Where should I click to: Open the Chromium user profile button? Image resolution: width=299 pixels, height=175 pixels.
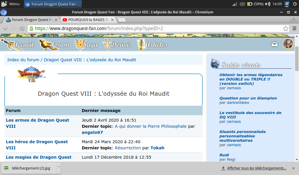click(x=294, y=19)
